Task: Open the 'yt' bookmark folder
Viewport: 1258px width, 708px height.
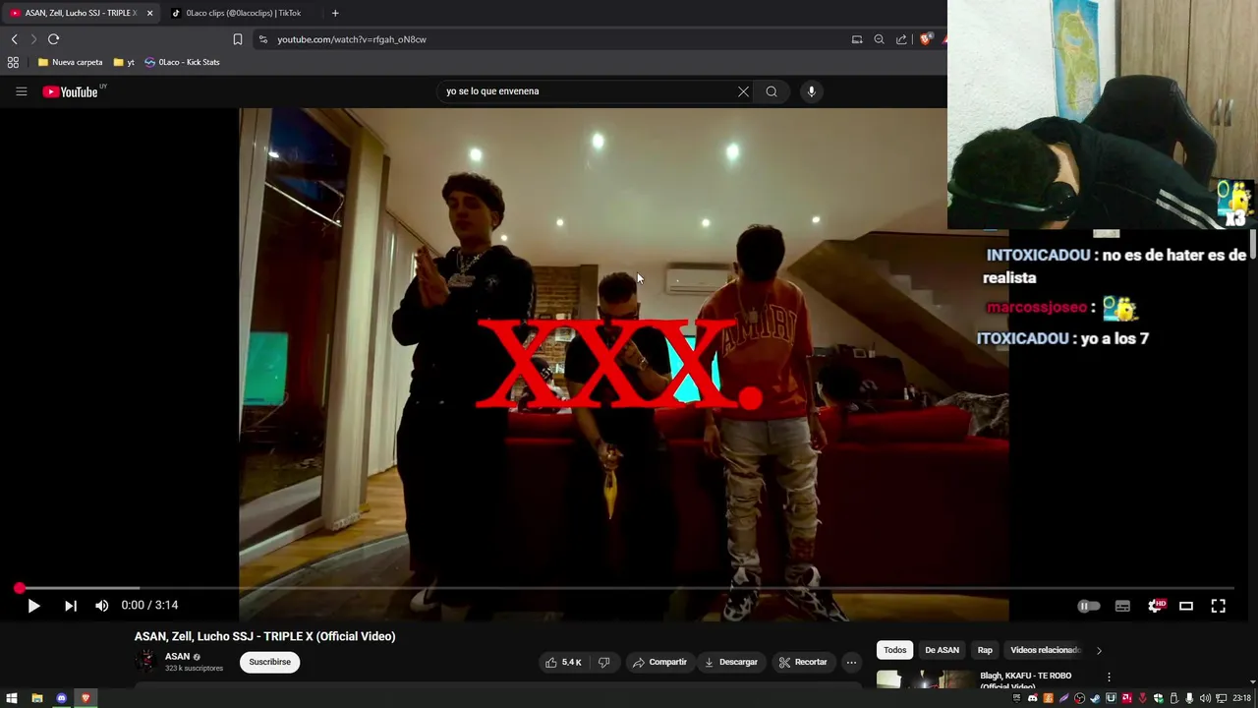Action: [x=124, y=62]
